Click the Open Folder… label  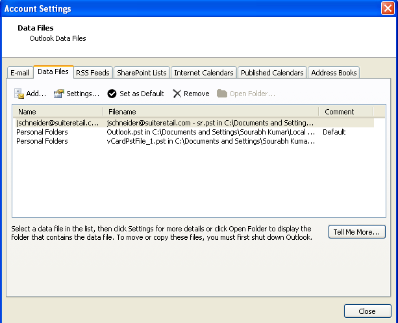pyautogui.click(x=253, y=94)
